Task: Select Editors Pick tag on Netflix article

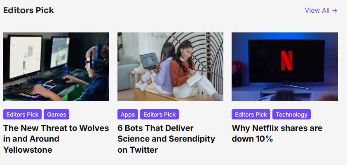Action: coord(251,115)
